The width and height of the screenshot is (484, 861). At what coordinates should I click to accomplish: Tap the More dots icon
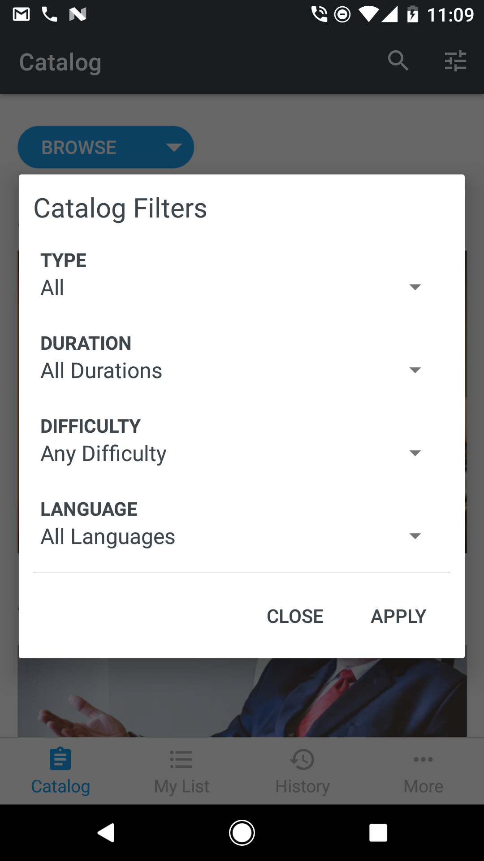423,759
